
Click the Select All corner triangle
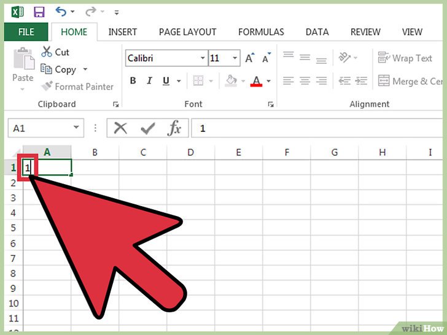click(x=17, y=153)
